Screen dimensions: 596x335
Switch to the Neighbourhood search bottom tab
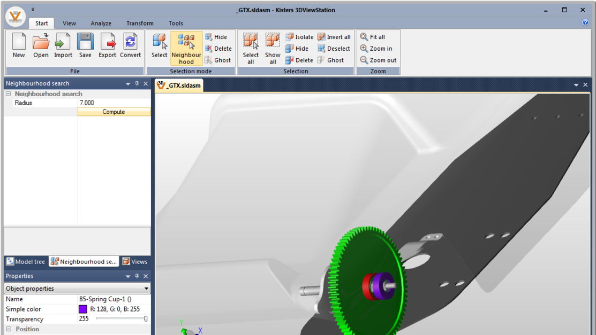[84, 261]
